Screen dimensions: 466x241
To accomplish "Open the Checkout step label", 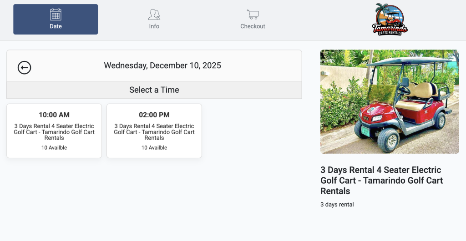I will click(x=253, y=26).
